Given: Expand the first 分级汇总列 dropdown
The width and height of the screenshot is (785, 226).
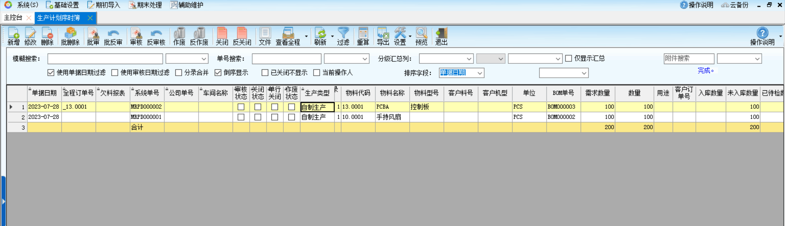Looking at the screenshot, I should 469,59.
